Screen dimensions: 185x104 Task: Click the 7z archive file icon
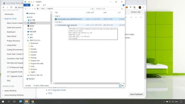click(x=56, y=19)
